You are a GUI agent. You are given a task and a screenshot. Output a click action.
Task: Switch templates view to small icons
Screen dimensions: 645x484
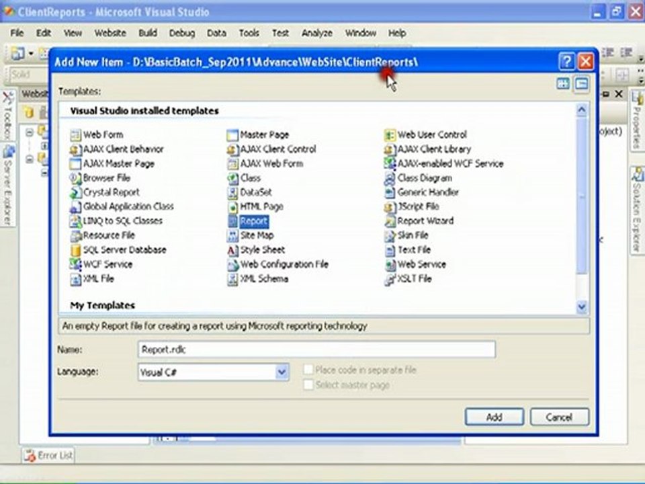tap(582, 84)
